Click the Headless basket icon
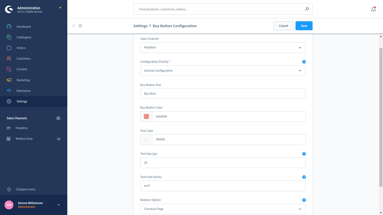 (x=9, y=128)
